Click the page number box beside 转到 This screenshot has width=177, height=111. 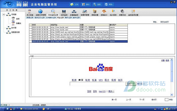(x=166, y=100)
